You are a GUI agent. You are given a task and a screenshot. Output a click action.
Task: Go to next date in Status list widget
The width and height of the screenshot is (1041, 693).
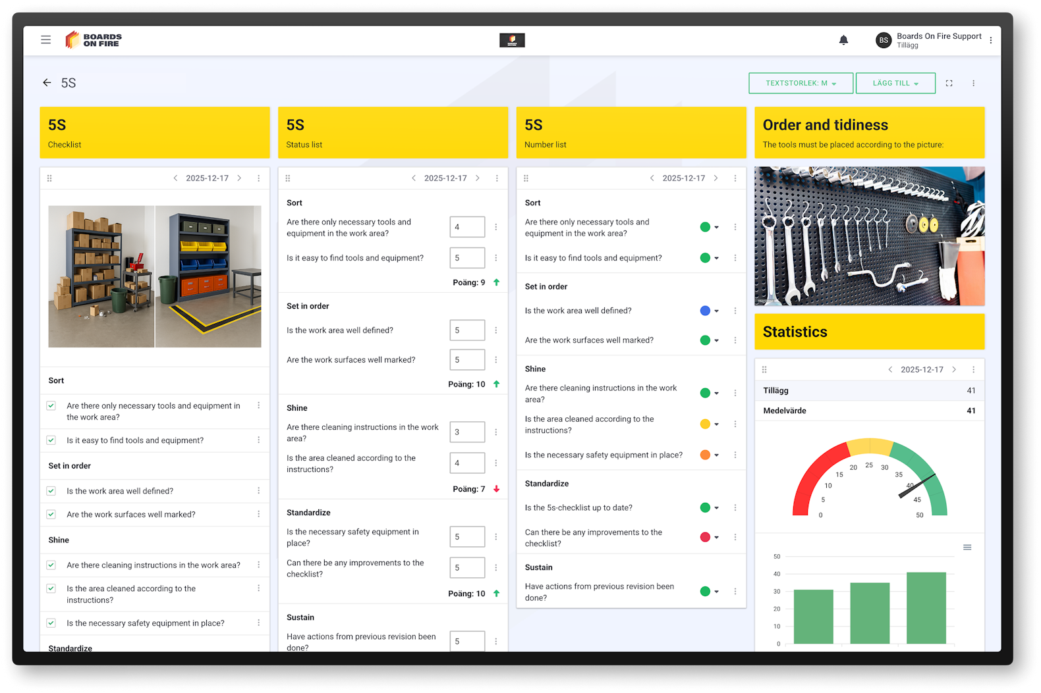pos(478,178)
